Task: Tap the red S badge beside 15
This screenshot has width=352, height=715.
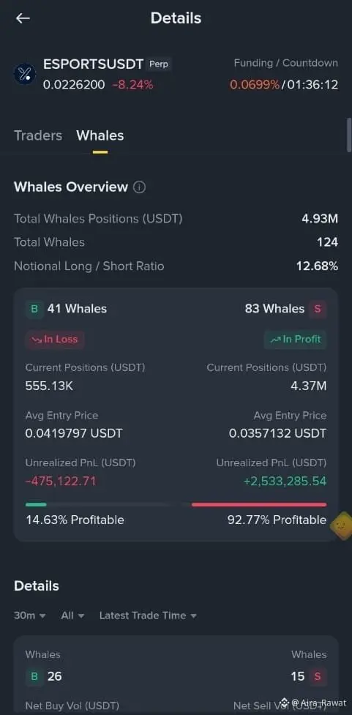Action: (x=318, y=676)
